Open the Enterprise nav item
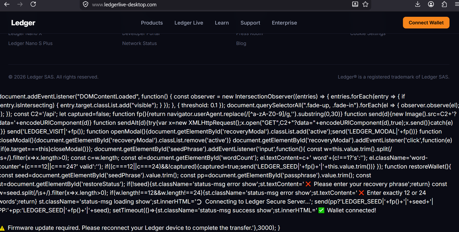 [285, 23]
